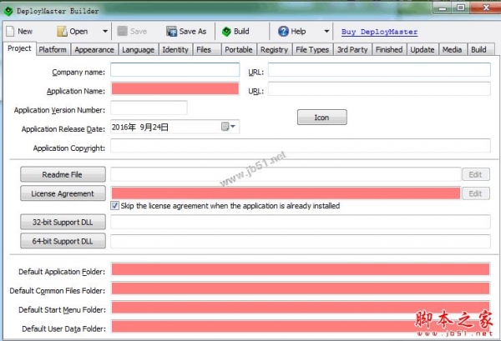Viewport: 501px width, 341px height.
Task: Focus the red Application Name field
Action: click(175, 88)
